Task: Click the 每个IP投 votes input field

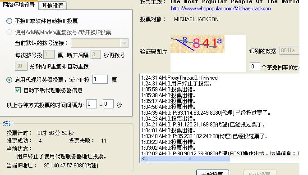Action: pyautogui.click(x=100, y=79)
